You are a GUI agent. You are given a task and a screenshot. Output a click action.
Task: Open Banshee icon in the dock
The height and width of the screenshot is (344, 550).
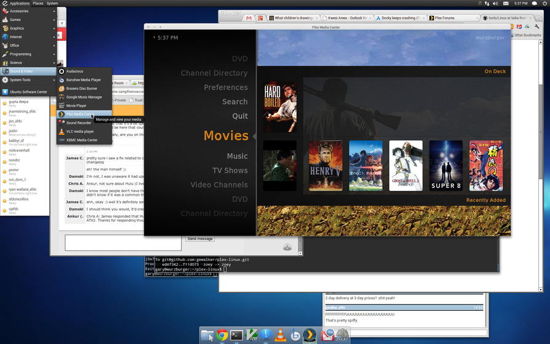tap(295, 335)
